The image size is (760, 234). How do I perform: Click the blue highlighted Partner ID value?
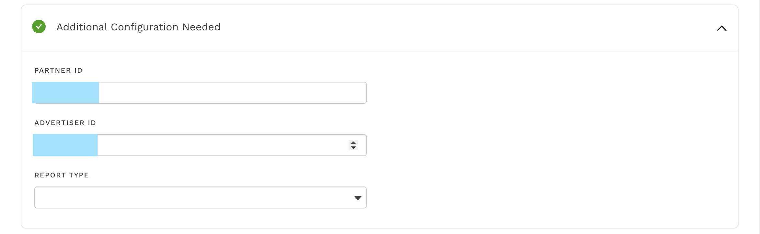tap(65, 93)
